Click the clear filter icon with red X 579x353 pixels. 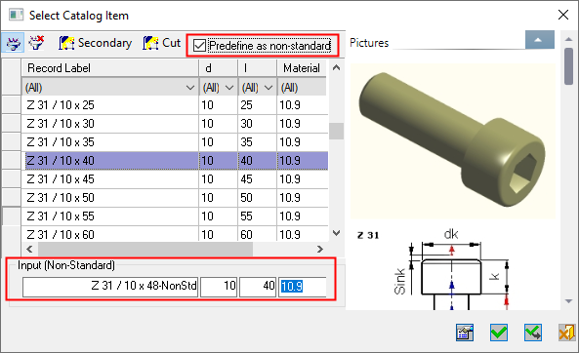point(36,43)
